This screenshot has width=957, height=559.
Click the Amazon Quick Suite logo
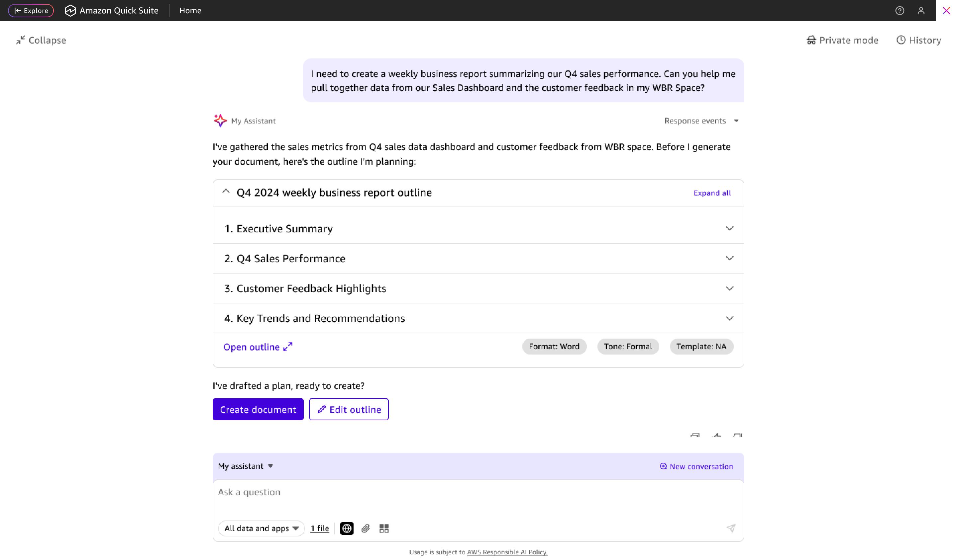(x=70, y=11)
